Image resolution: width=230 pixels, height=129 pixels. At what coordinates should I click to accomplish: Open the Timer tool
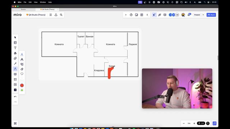tap(131, 15)
